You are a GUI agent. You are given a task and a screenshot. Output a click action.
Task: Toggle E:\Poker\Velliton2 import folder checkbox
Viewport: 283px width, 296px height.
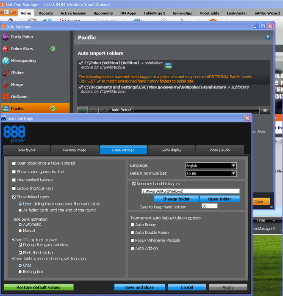[80, 63]
